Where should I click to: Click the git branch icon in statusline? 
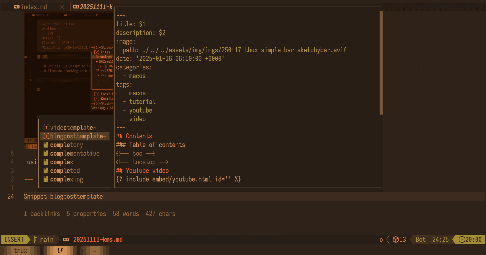35,240
